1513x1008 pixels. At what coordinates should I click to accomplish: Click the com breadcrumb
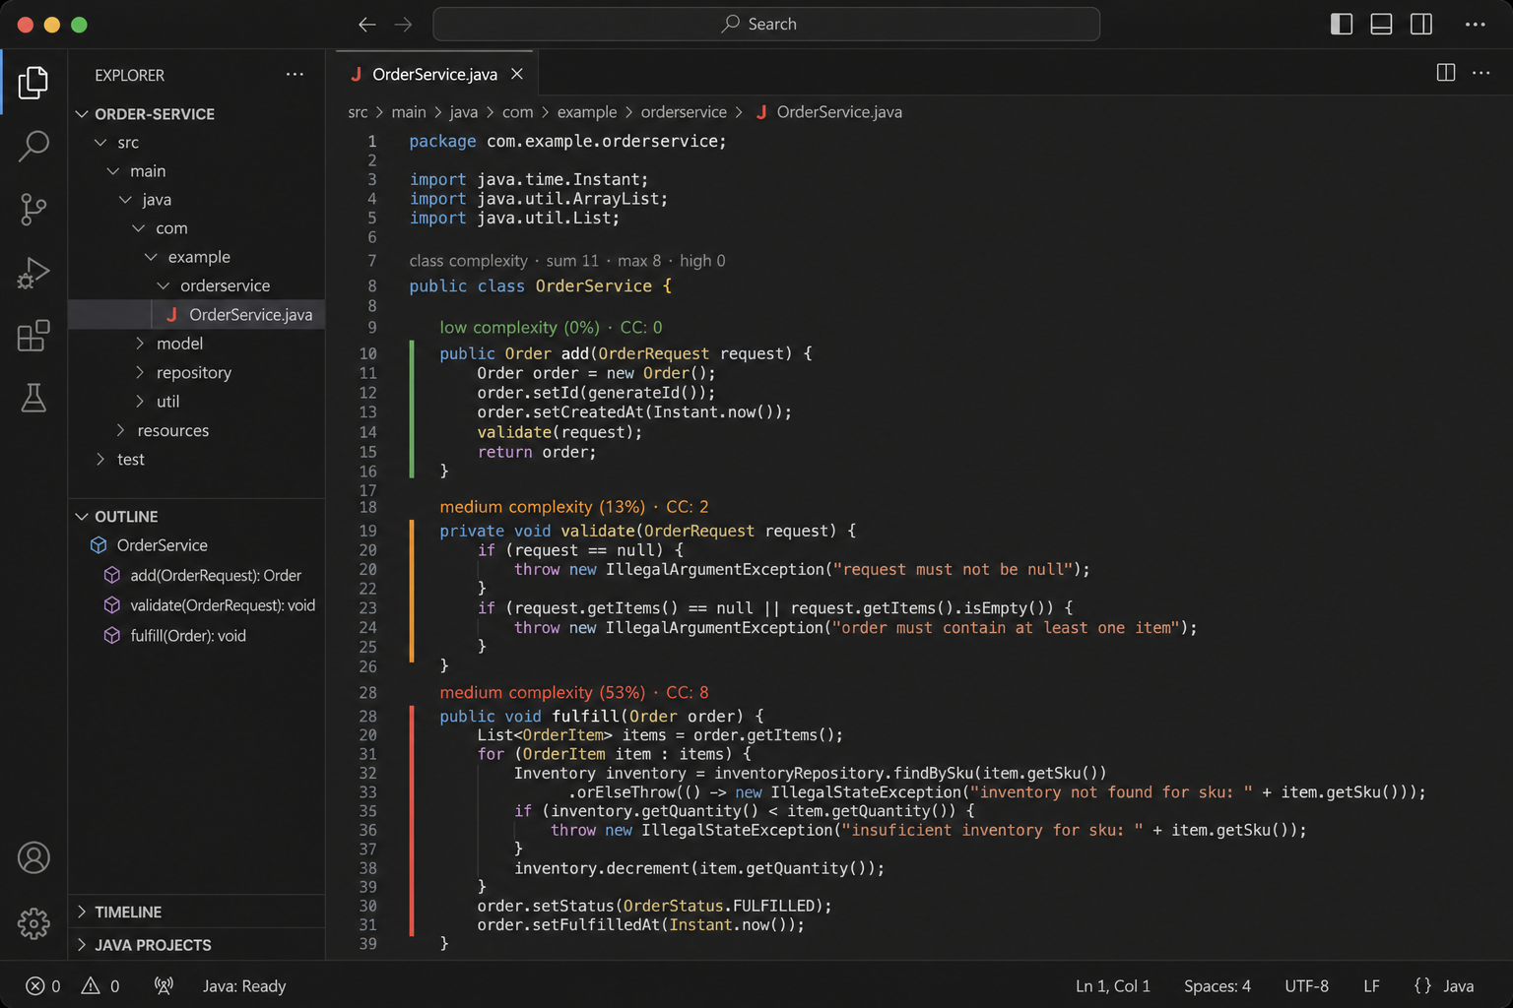pyautogui.click(x=517, y=112)
